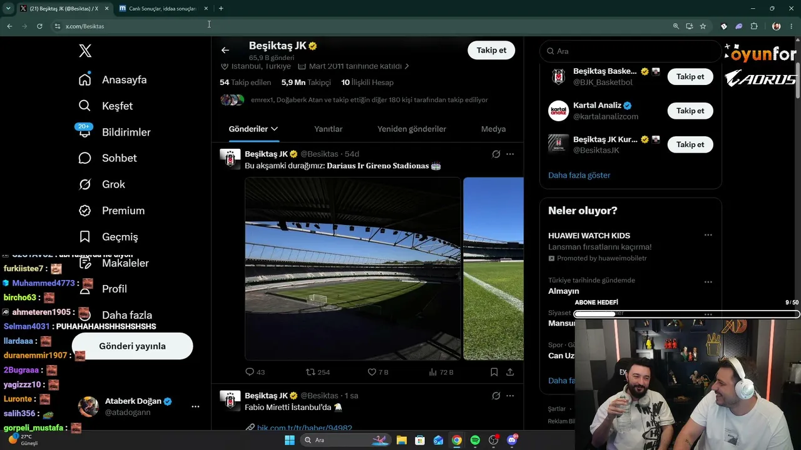Open the Chrome tab search dropdown
Screen dimensions: 801x450
(x=8, y=8)
